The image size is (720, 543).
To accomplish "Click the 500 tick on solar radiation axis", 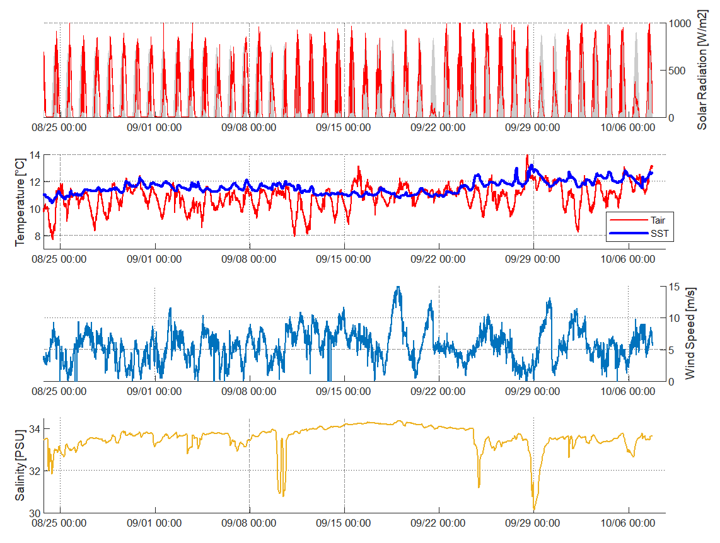I will [679, 71].
